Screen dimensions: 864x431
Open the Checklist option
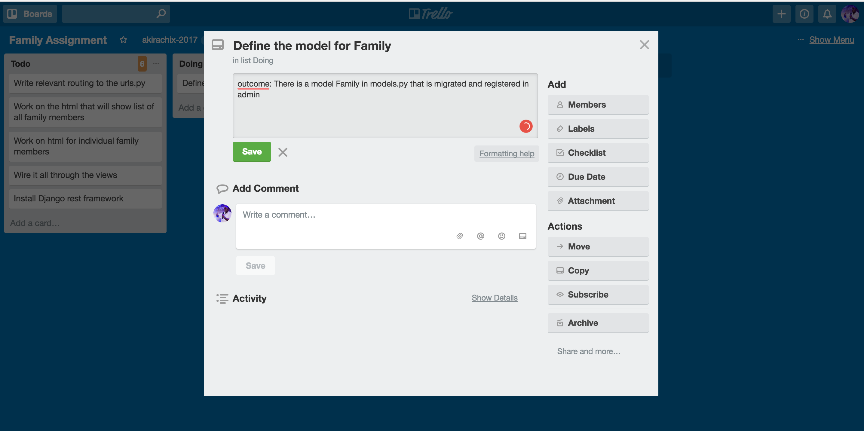pos(598,153)
